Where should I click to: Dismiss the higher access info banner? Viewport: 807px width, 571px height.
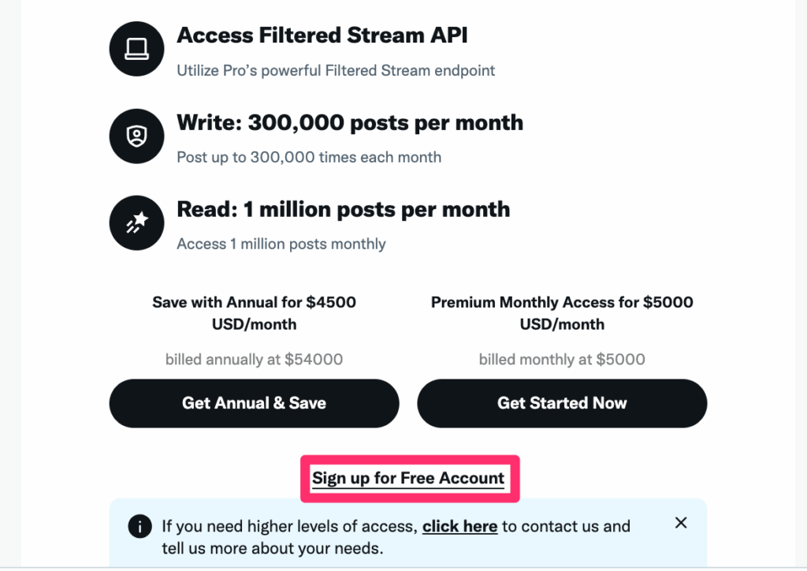pos(680,523)
